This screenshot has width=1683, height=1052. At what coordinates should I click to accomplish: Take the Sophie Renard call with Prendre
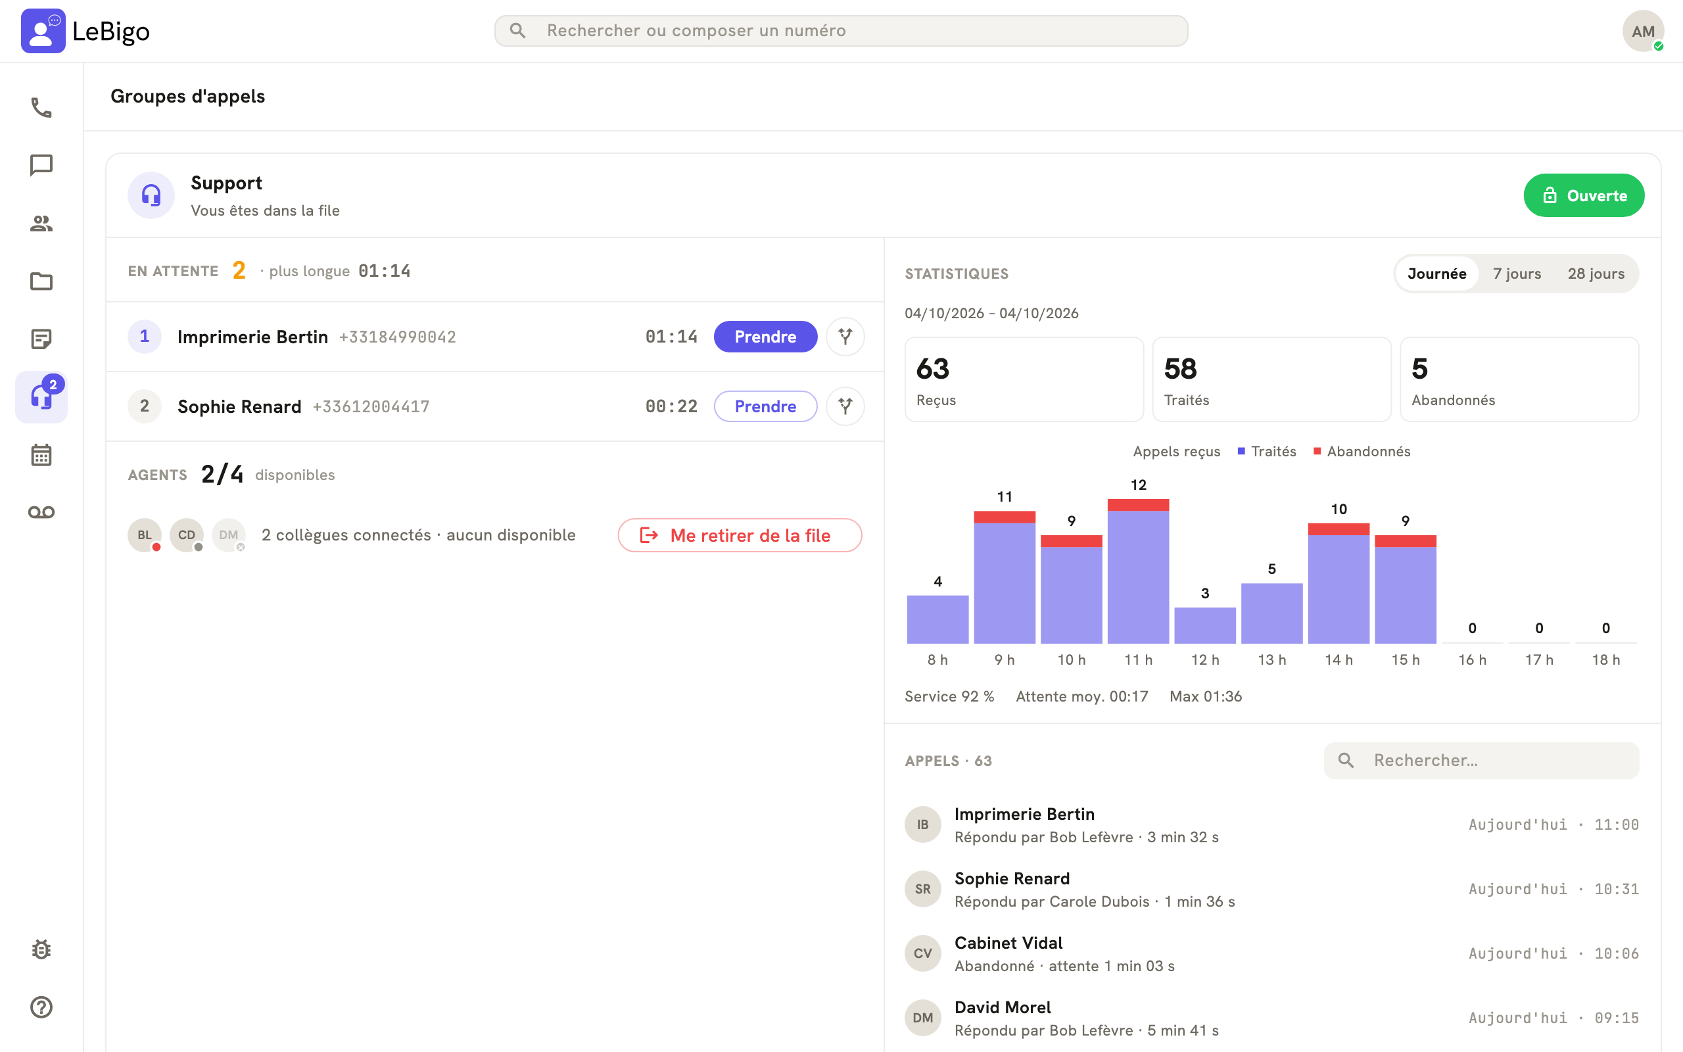pyautogui.click(x=765, y=406)
